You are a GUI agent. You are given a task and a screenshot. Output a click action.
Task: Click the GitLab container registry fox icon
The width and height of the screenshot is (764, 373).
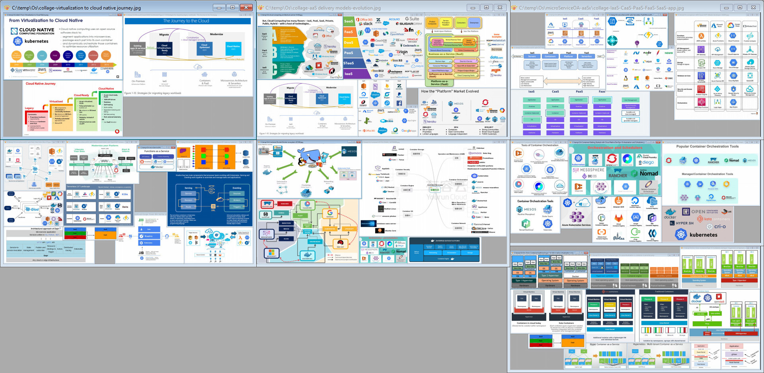(x=618, y=218)
